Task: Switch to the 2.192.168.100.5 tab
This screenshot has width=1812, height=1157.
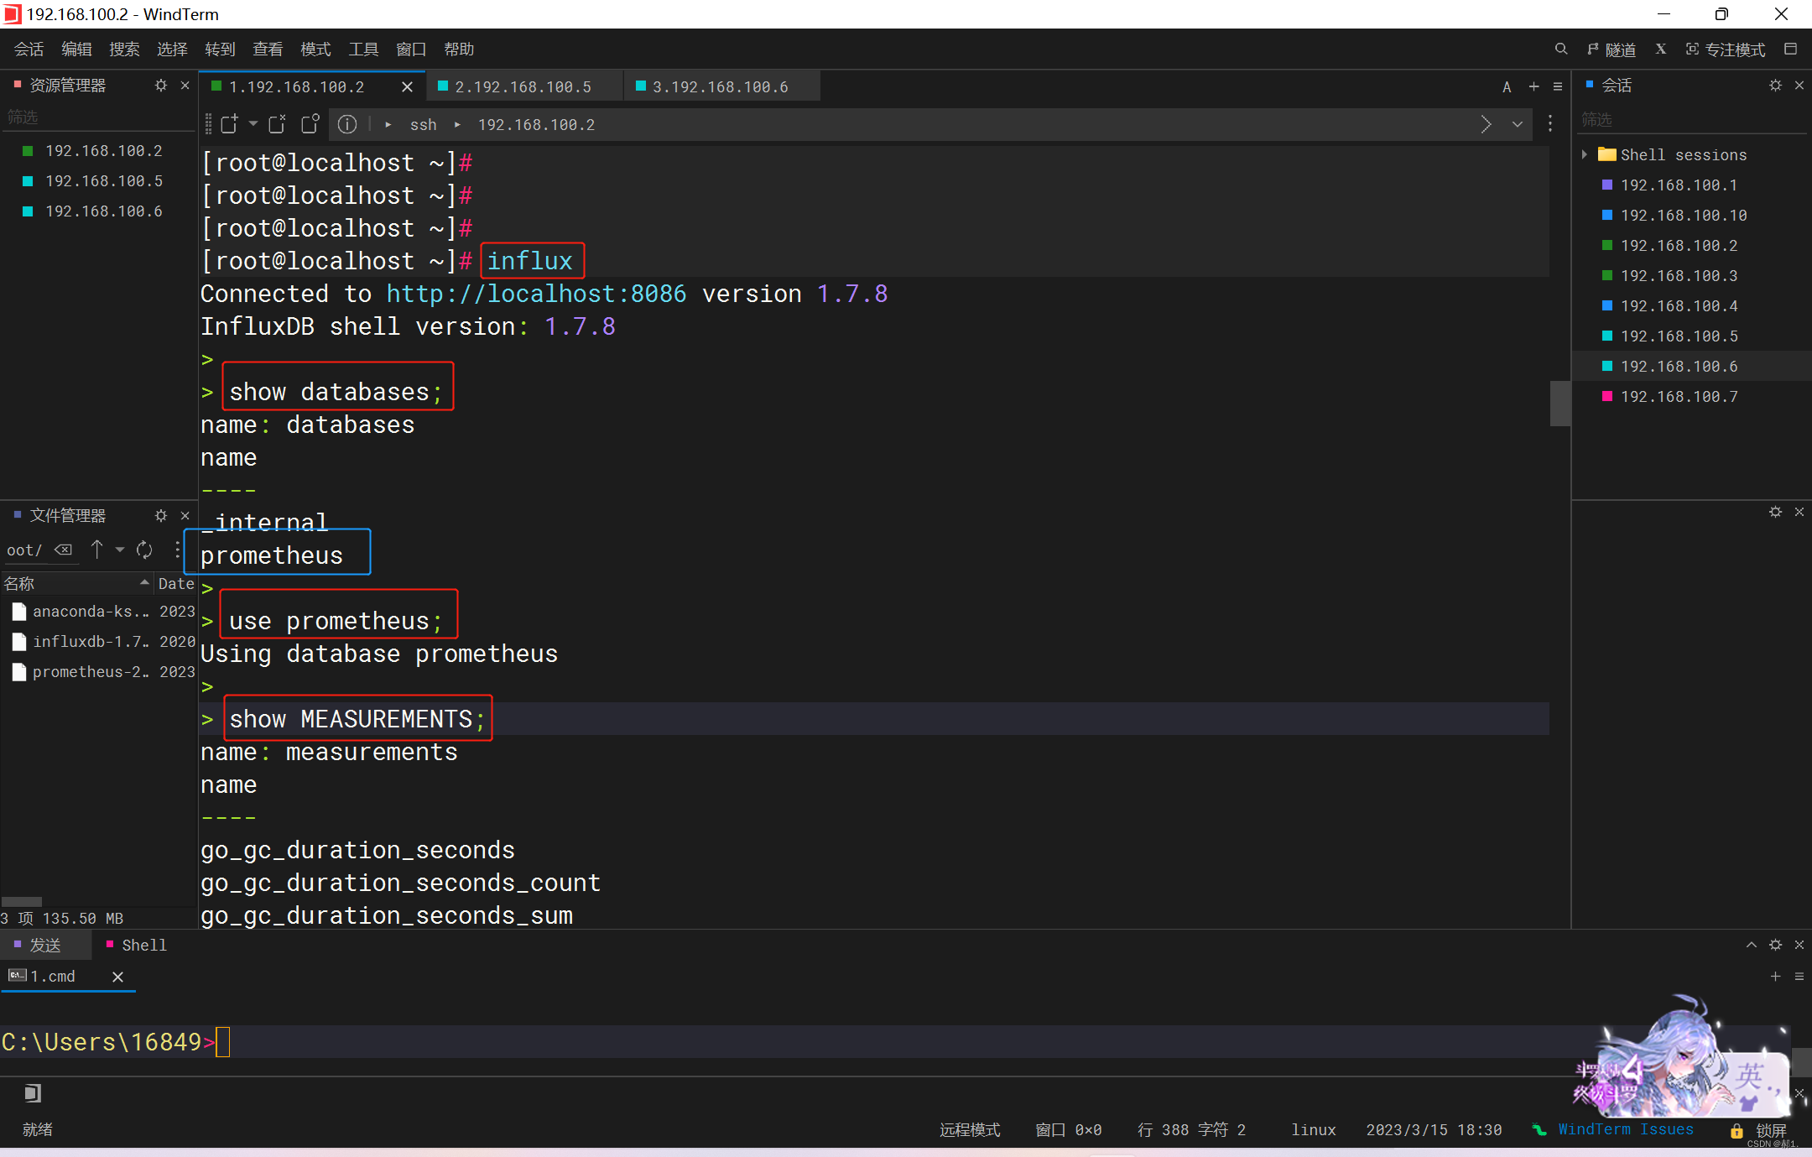Action: [x=523, y=86]
